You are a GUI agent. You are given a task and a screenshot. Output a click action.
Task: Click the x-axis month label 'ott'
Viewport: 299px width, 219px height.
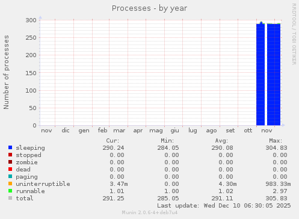point(248,131)
